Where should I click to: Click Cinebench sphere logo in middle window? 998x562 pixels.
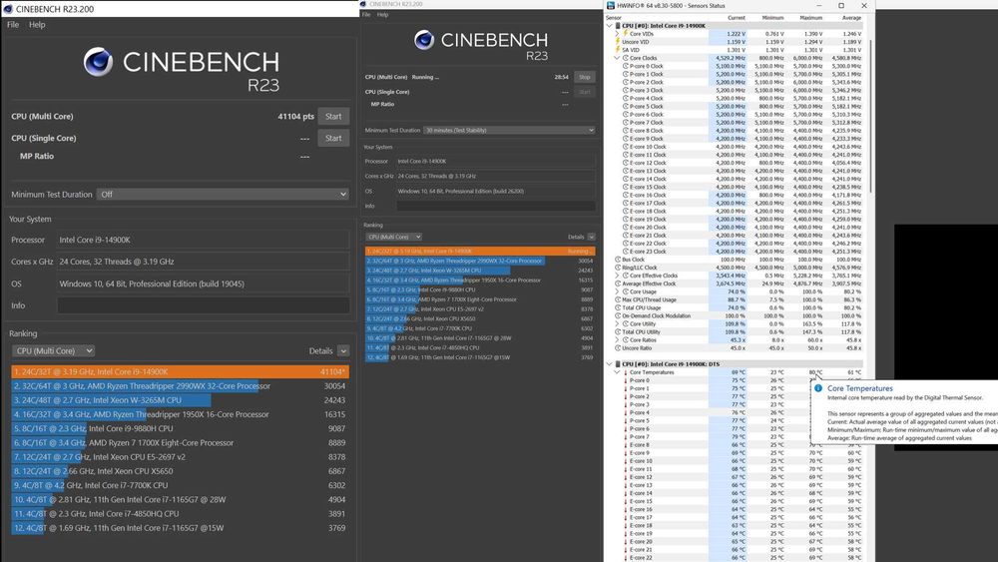point(424,40)
